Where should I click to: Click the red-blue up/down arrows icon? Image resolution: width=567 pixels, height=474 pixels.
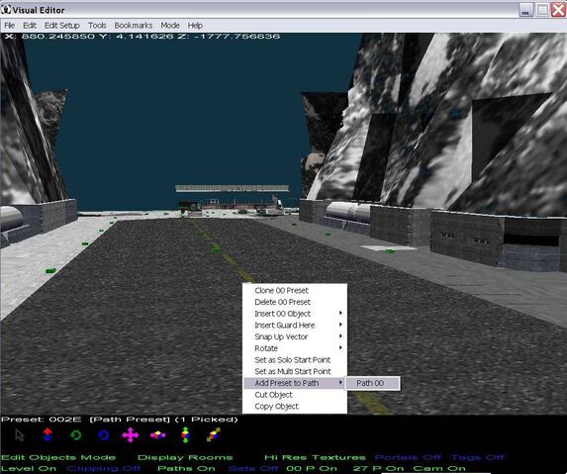coord(47,434)
